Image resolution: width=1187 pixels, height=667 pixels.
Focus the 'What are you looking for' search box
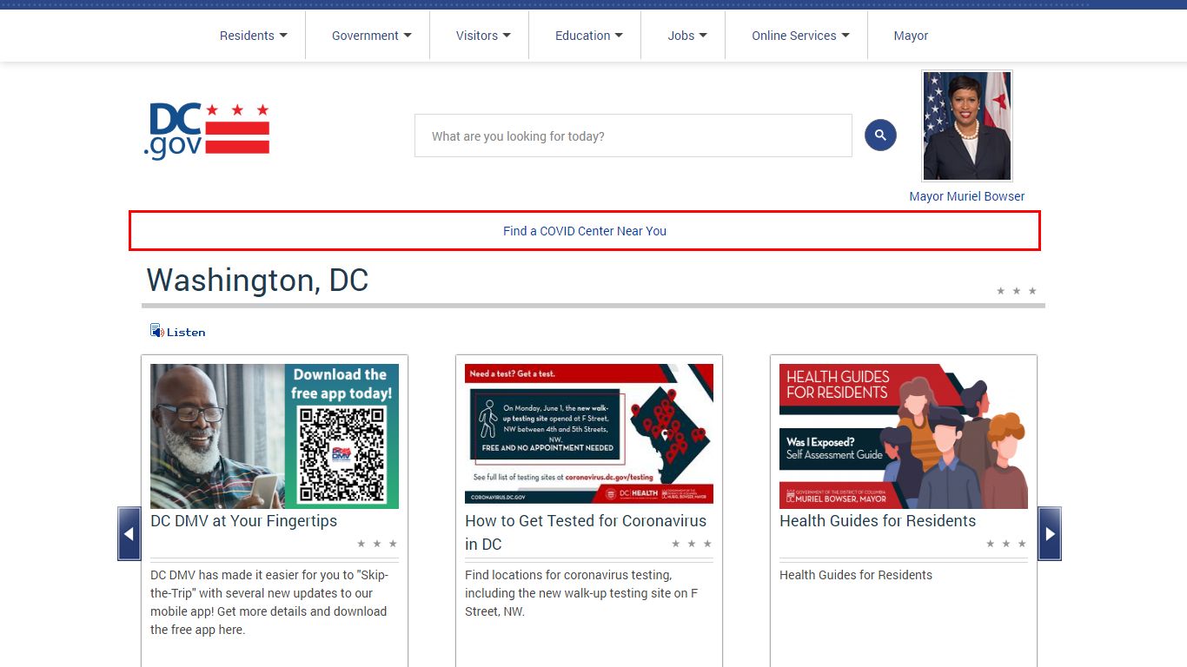pos(633,135)
